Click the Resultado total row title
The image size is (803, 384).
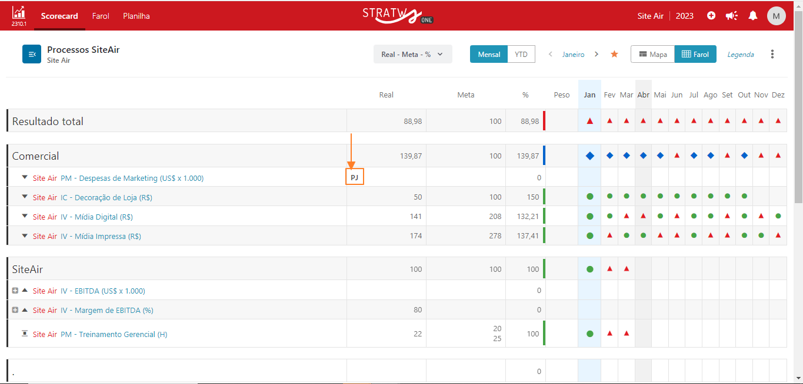point(48,122)
